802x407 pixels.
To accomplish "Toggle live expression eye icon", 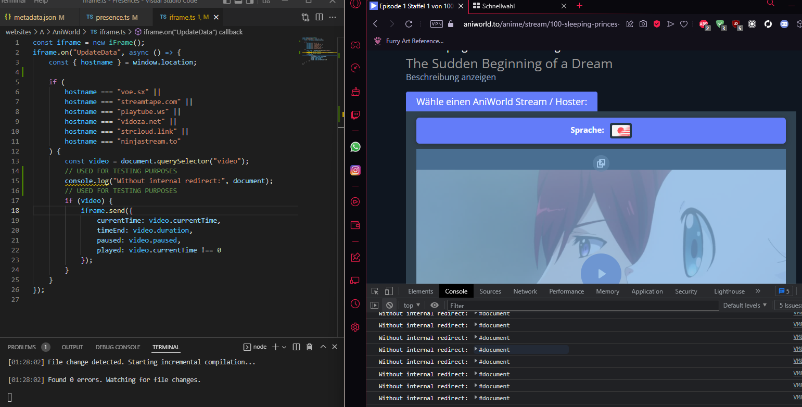I will tap(435, 306).
